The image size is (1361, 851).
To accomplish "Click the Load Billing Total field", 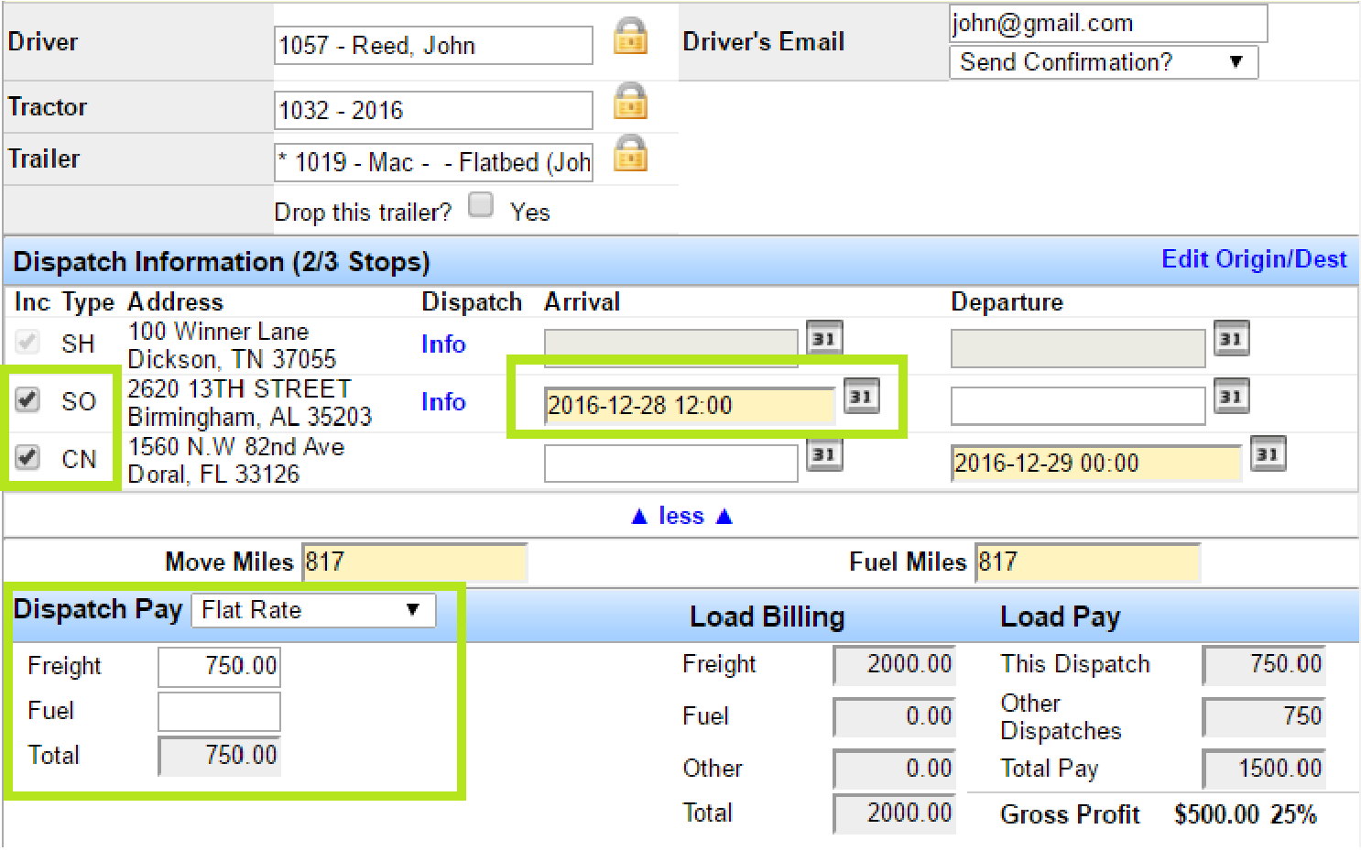I will coord(894,813).
